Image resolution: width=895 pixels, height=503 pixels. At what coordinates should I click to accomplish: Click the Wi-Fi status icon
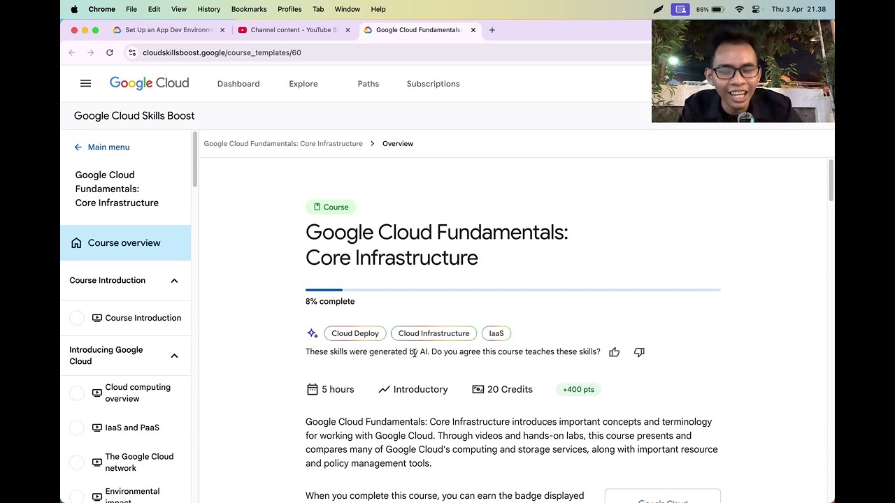pyautogui.click(x=739, y=9)
